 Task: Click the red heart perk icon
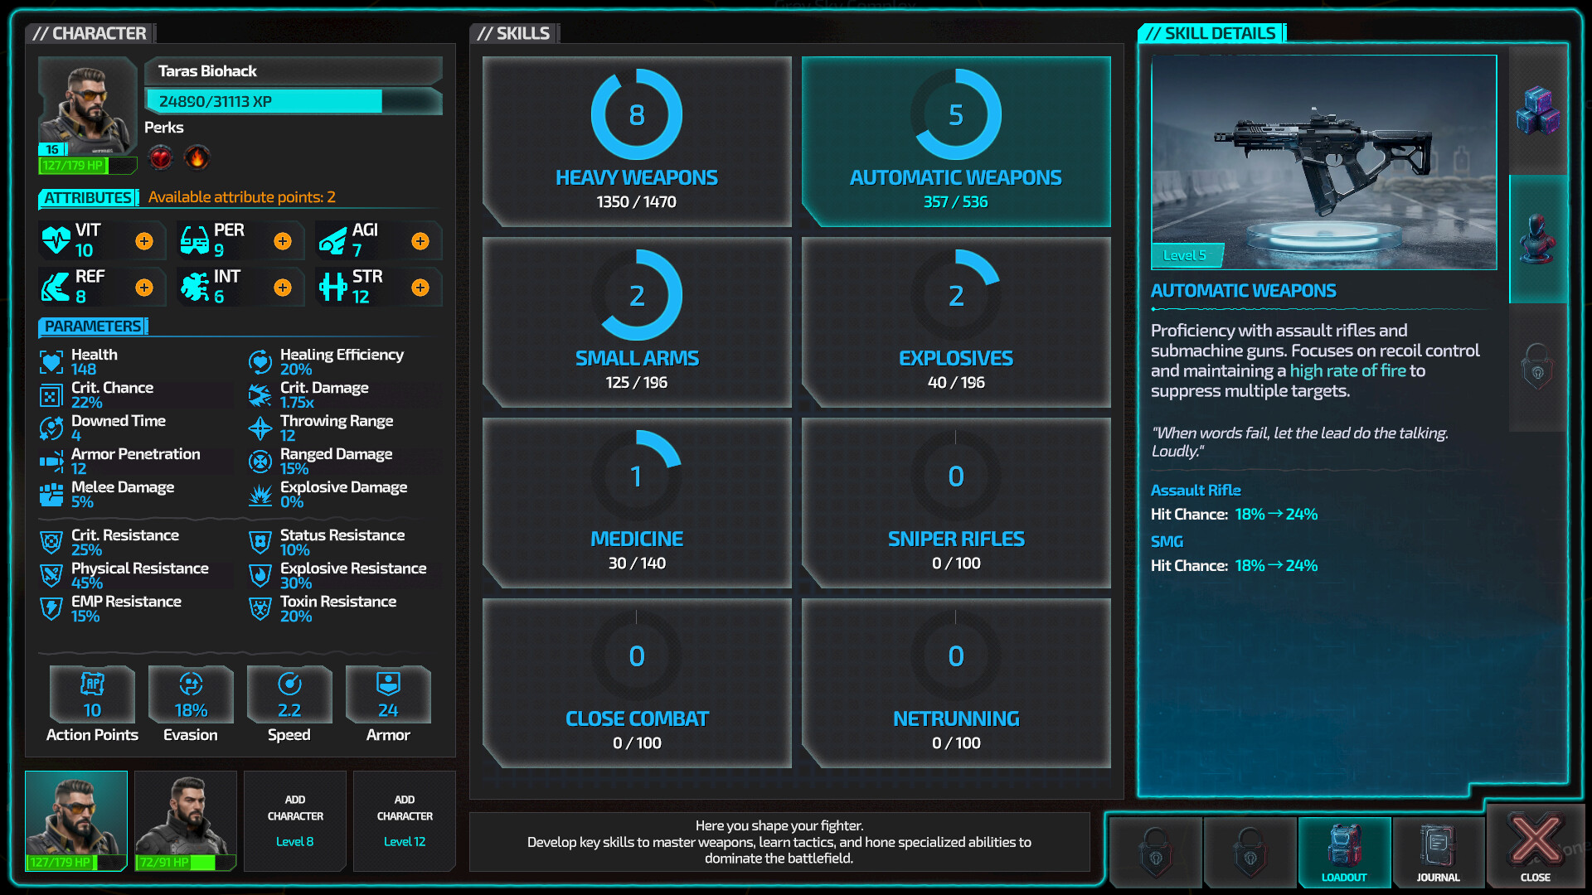click(161, 157)
